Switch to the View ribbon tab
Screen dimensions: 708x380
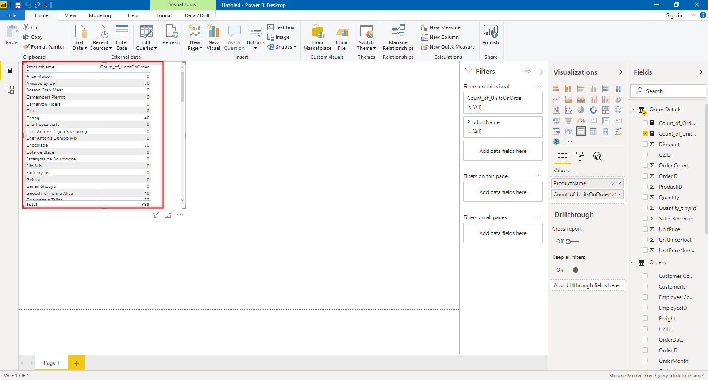[x=70, y=15]
